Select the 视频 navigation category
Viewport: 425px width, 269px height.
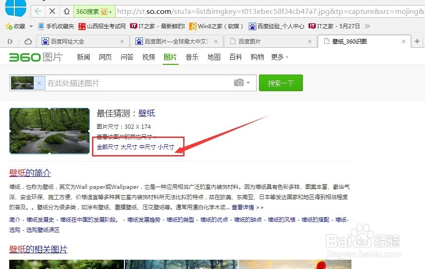(148, 57)
